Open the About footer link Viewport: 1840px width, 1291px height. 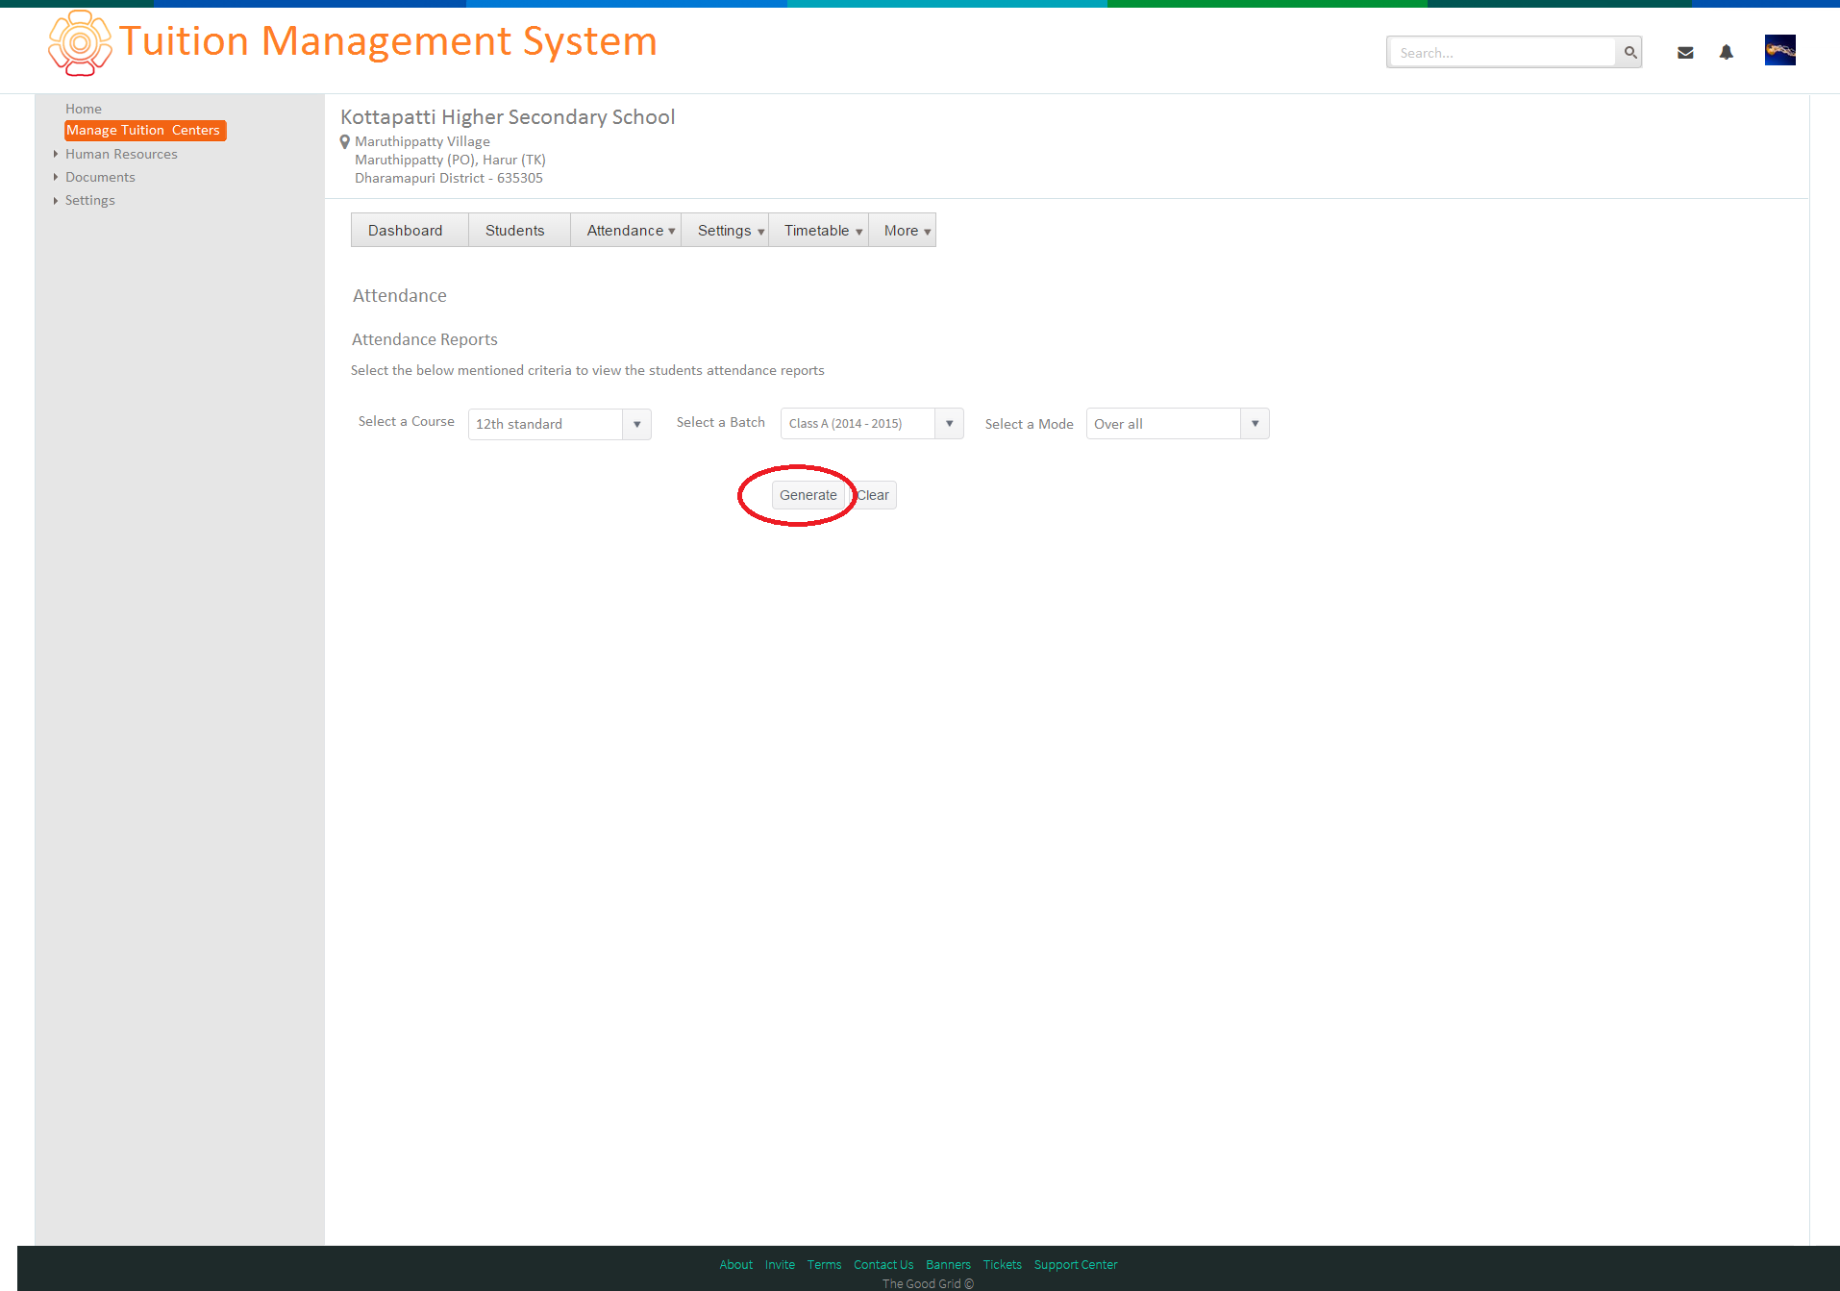[x=736, y=1264]
